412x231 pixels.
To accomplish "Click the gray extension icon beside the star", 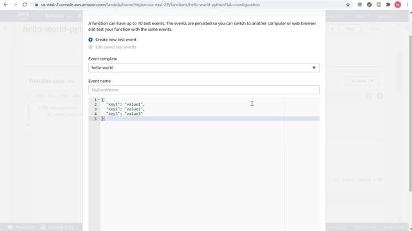I will (360, 4).
